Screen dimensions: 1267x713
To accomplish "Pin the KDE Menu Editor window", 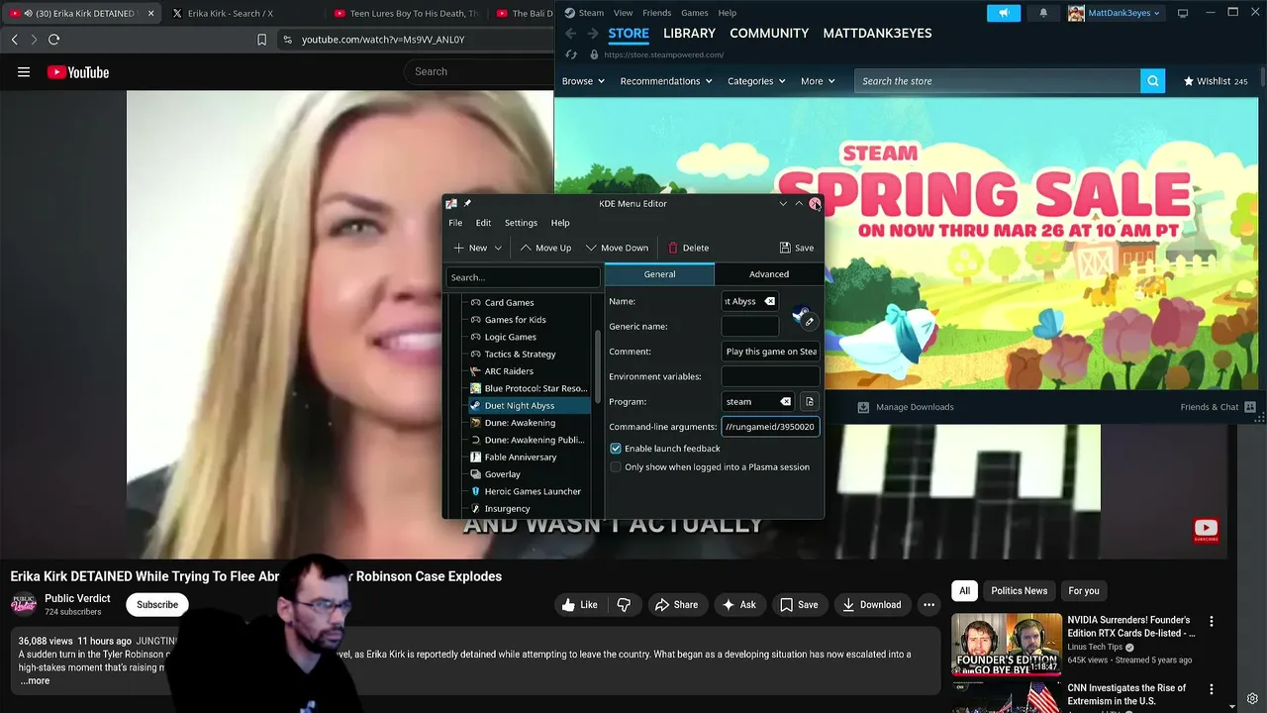I will (x=467, y=204).
